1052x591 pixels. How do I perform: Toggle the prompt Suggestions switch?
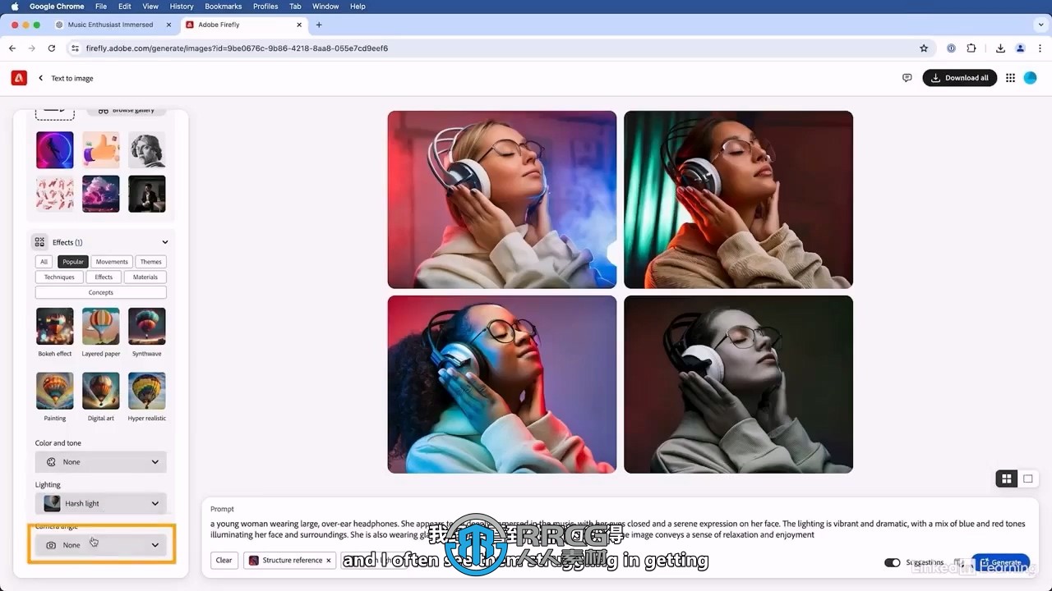pyautogui.click(x=892, y=562)
